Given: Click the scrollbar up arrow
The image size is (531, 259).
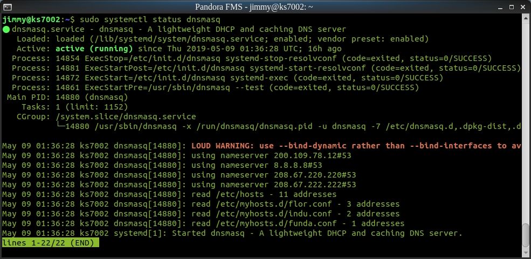Looking at the screenshot, I should (x=526, y=18).
